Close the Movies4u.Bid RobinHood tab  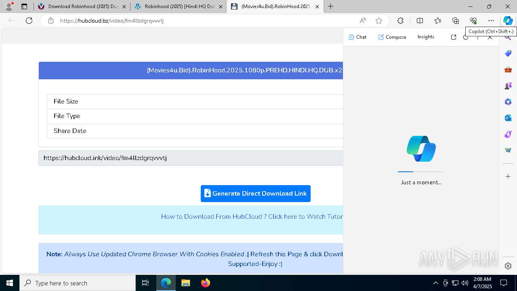tap(317, 6)
